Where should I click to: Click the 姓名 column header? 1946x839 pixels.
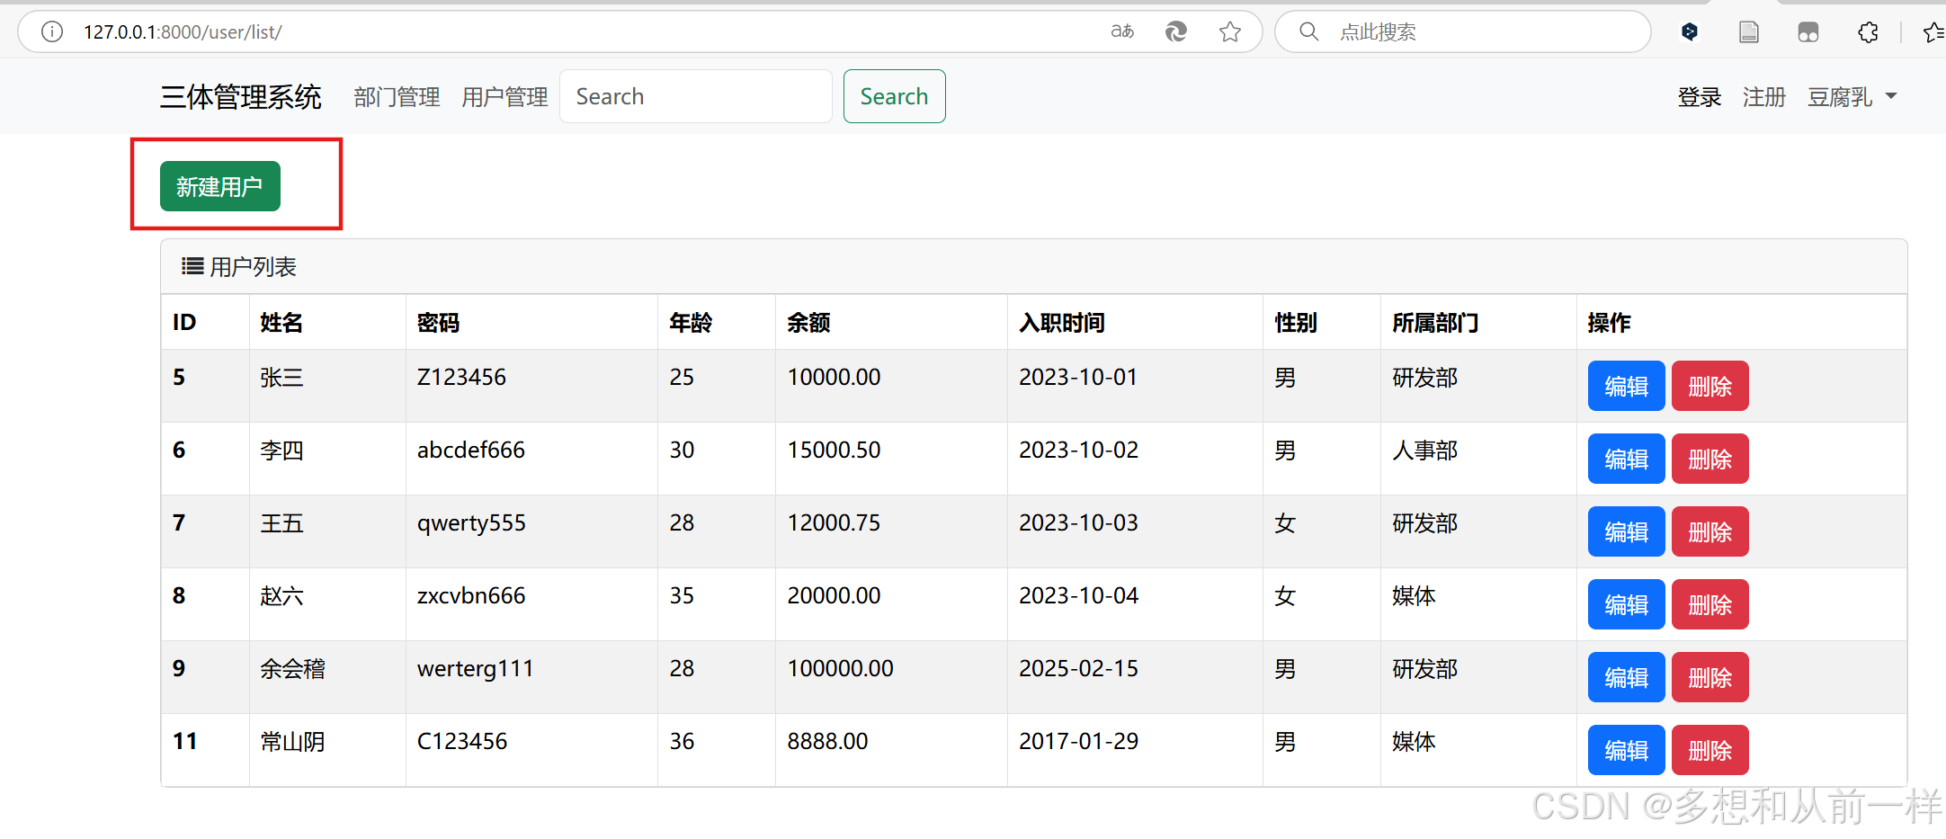pyautogui.click(x=281, y=323)
